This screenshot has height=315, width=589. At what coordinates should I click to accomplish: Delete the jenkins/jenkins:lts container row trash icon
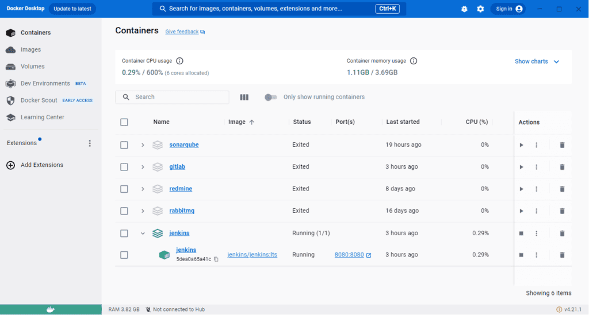click(x=562, y=255)
